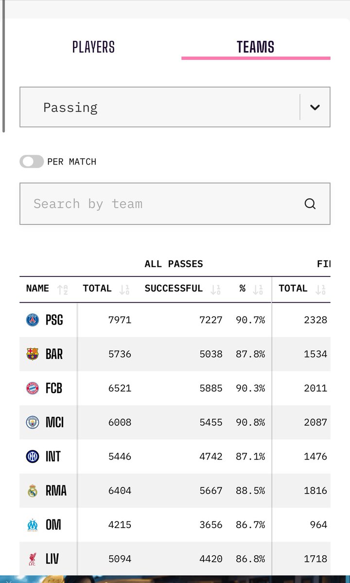Expand dropdown using chevron arrow
350x583 pixels.
point(315,107)
